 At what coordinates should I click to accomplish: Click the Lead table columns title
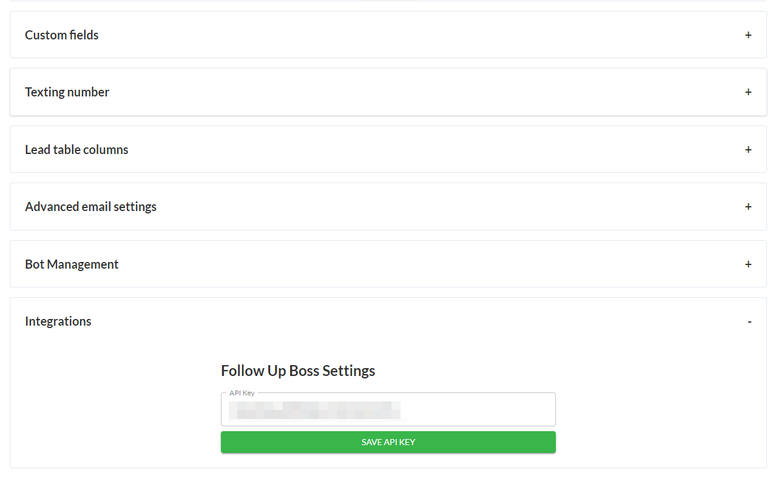76,150
